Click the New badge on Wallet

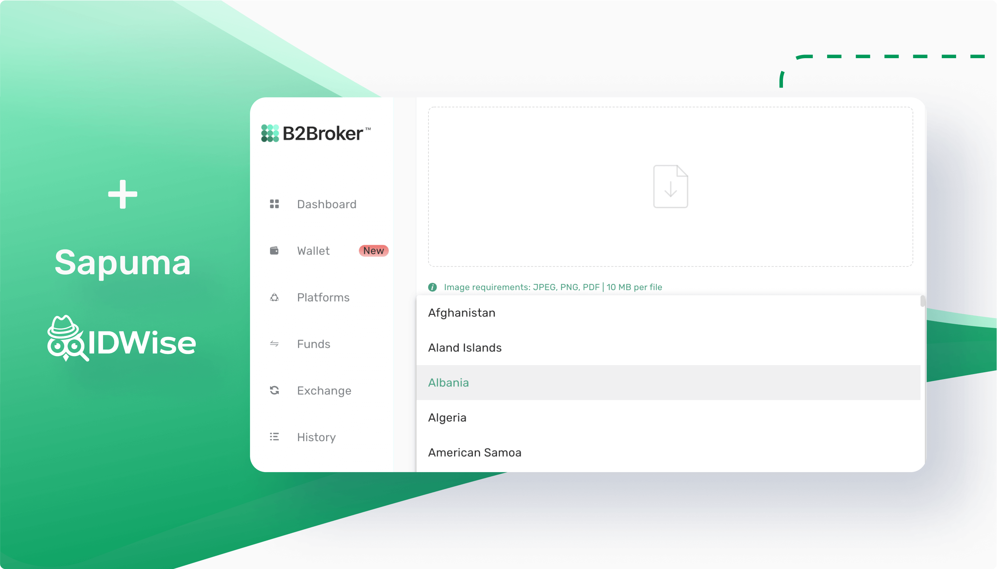(x=375, y=251)
